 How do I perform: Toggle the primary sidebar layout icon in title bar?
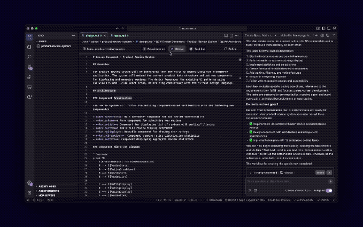(x=323, y=28)
